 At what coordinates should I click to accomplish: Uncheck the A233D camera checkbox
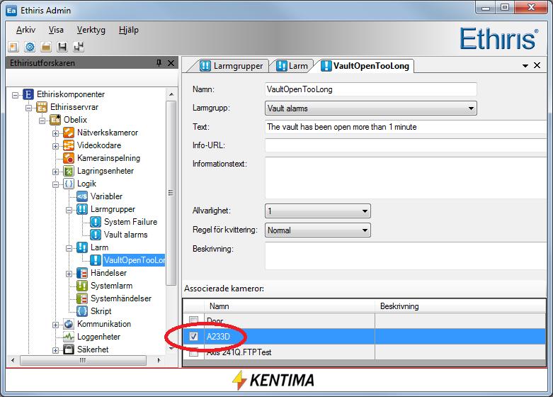193,336
